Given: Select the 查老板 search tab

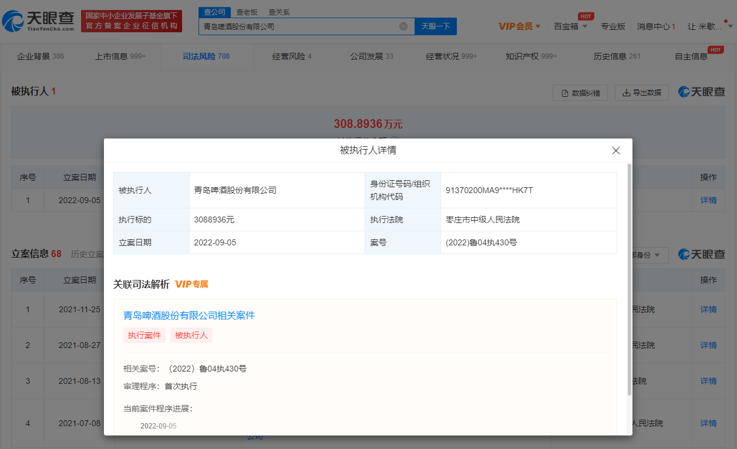Looking at the screenshot, I should (x=247, y=12).
